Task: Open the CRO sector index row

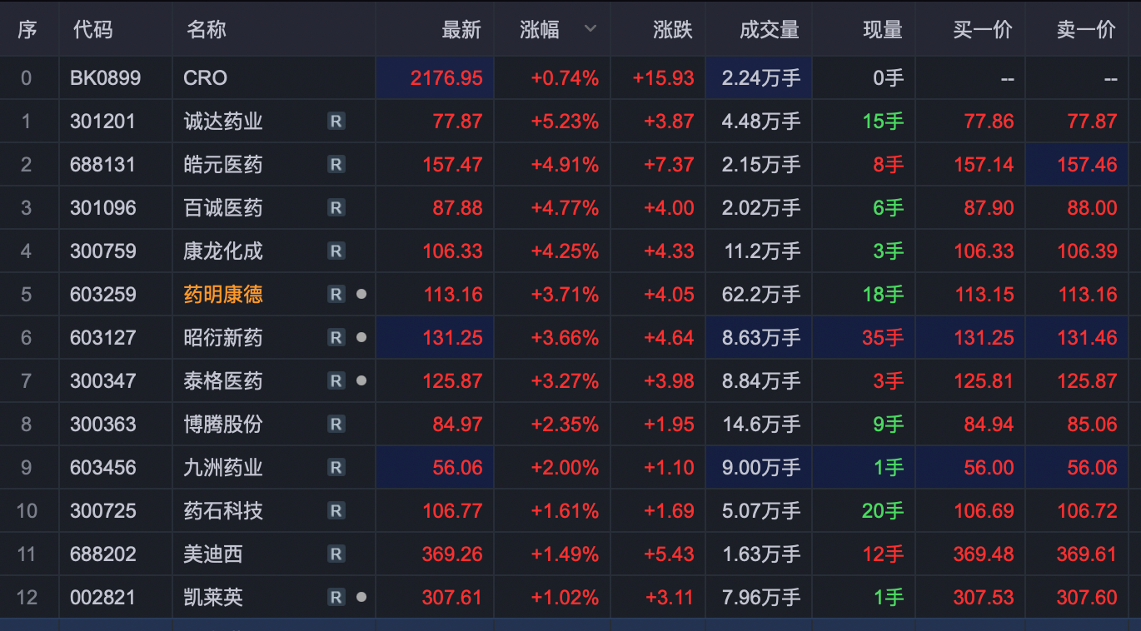Action: point(205,78)
